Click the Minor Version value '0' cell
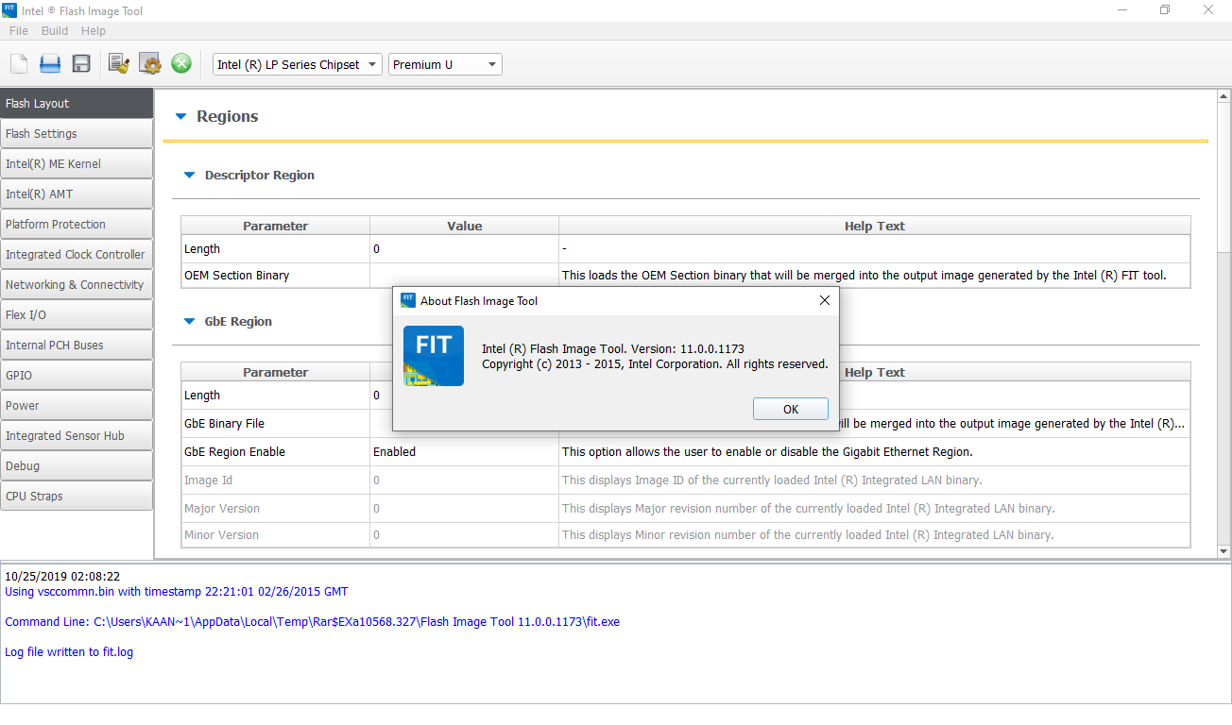1232x725 pixels. (x=464, y=535)
